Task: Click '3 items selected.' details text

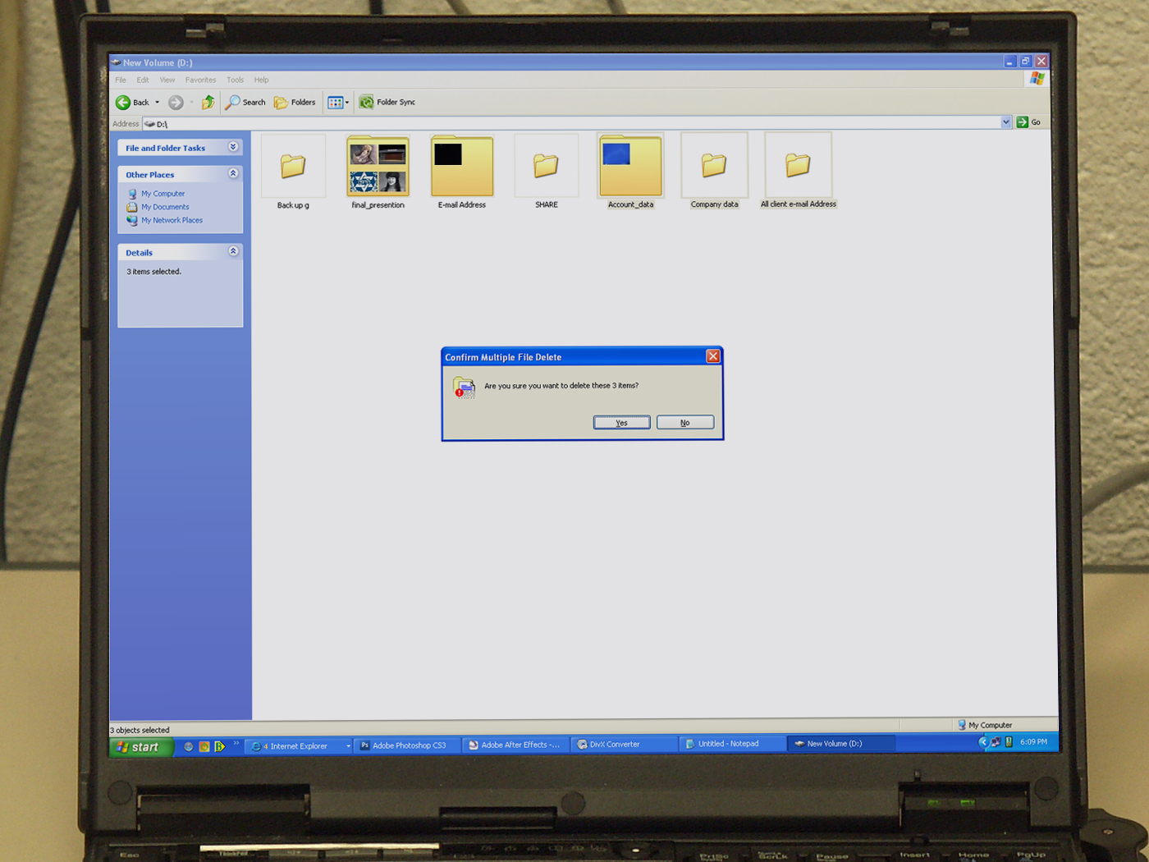Action: click(153, 272)
